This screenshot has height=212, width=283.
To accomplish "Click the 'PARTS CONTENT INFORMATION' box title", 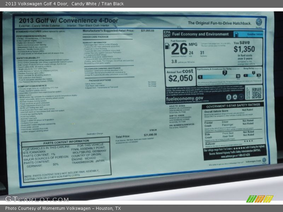I will [x=66, y=142].
